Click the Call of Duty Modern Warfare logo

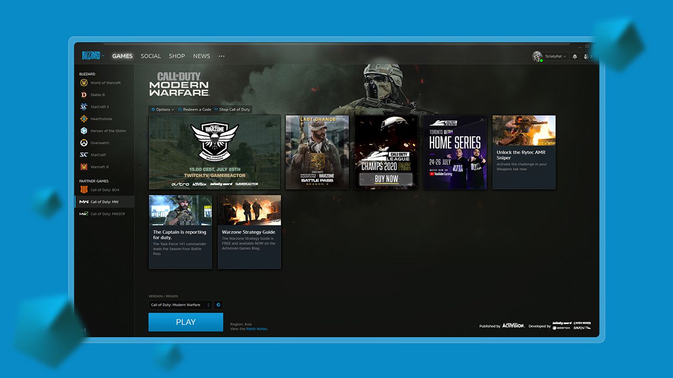pyautogui.click(x=179, y=85)
